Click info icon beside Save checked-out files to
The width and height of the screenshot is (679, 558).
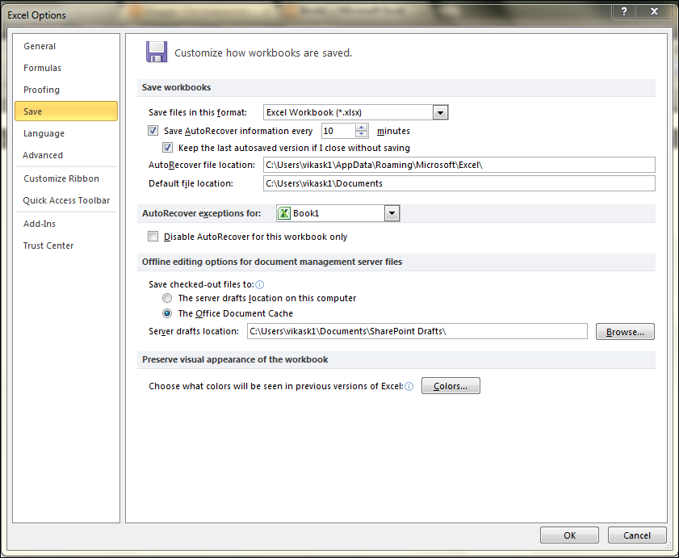pyautogui.click(x=259, y=284)
